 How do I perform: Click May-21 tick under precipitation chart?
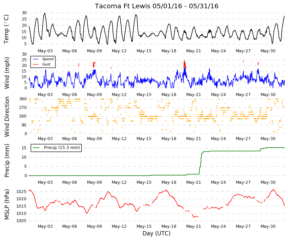pos(193,182)
